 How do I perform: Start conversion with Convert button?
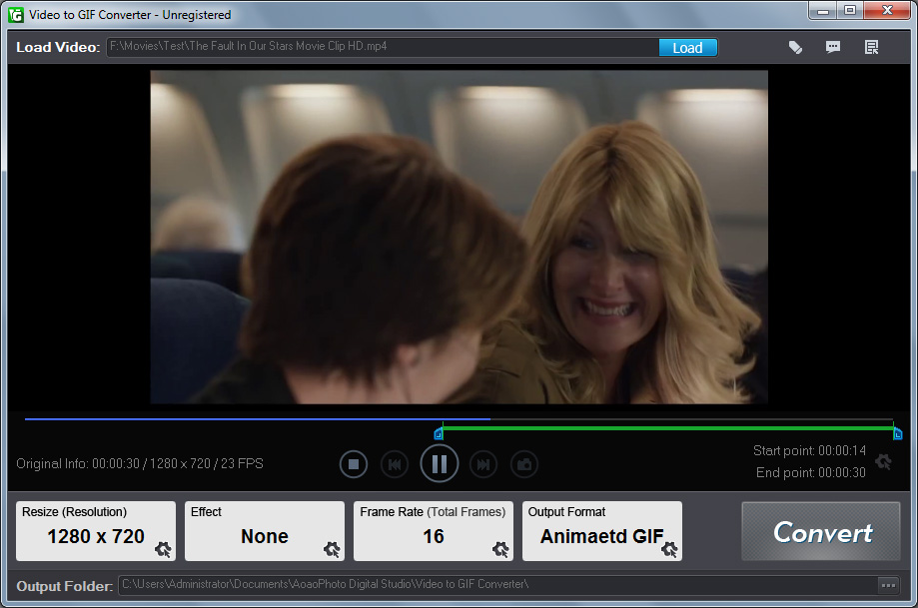(823, 532)
